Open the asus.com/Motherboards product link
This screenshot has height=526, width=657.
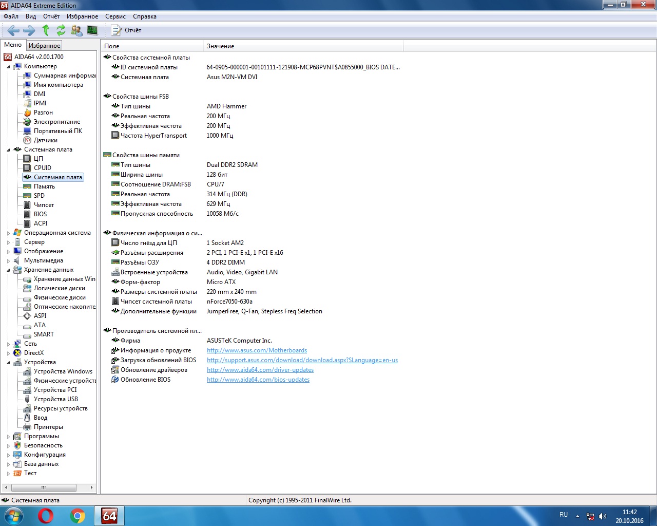257,350
